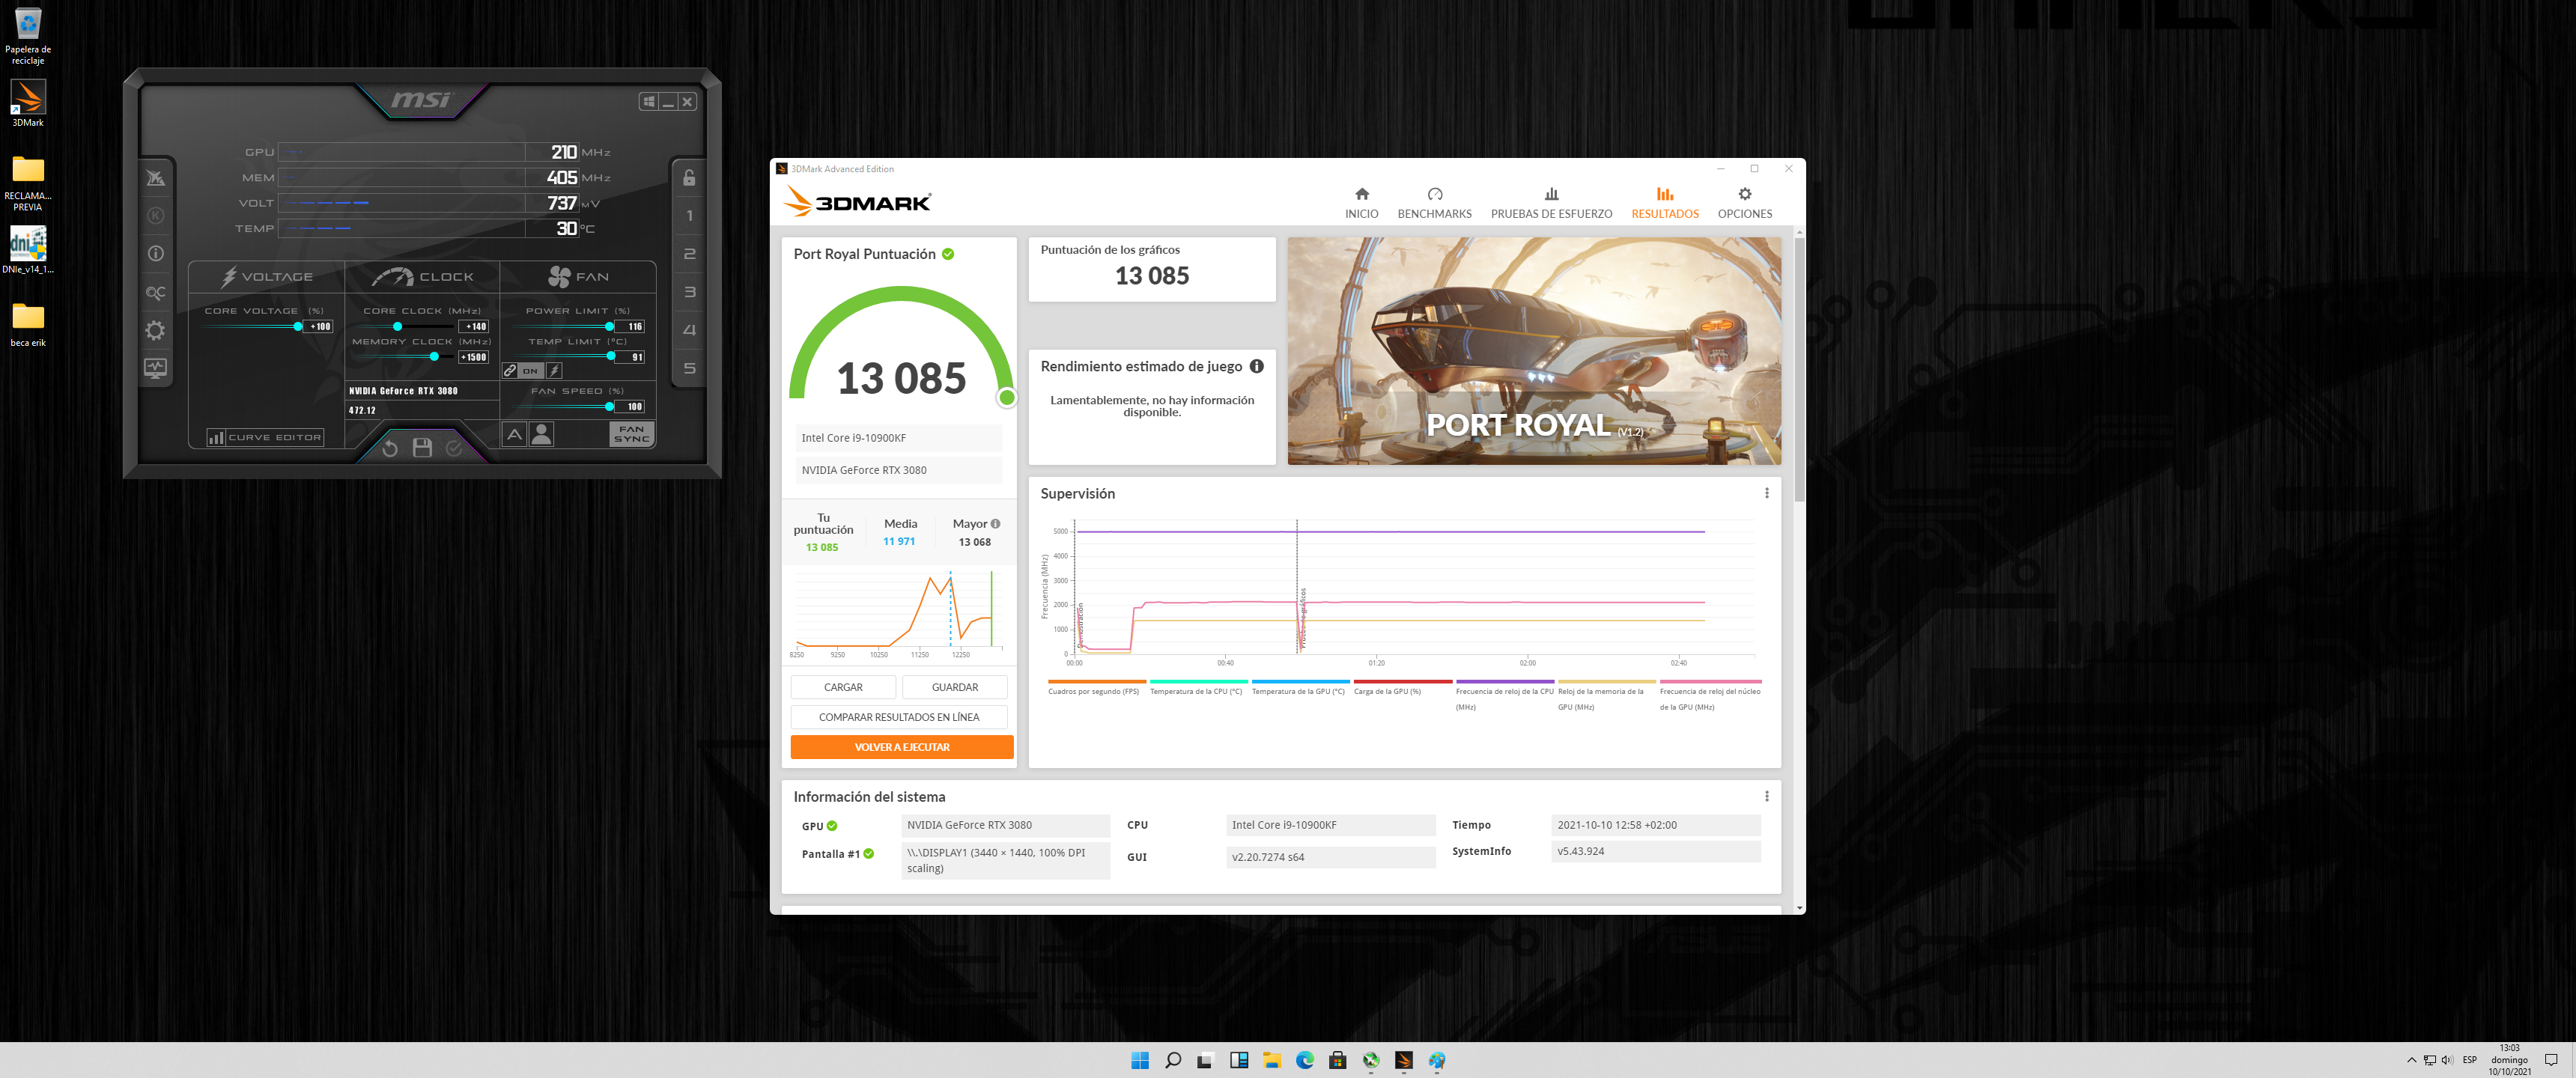
Task: Select Afterburner profile slot 5
Action: pos(689,368)
